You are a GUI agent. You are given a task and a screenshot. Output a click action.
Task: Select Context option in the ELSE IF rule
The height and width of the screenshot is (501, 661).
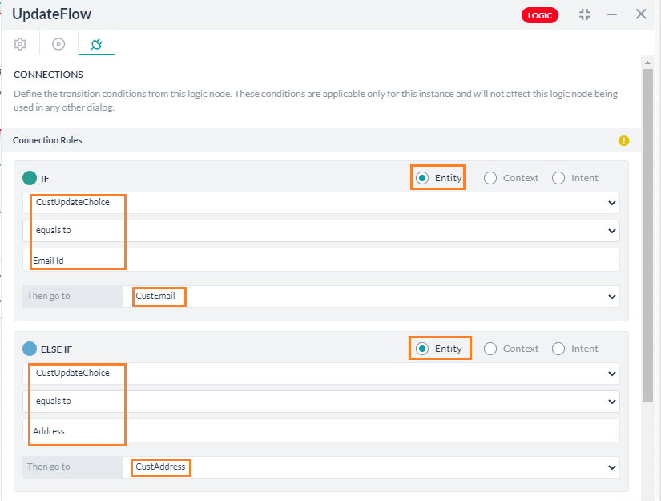coord(490,348)
